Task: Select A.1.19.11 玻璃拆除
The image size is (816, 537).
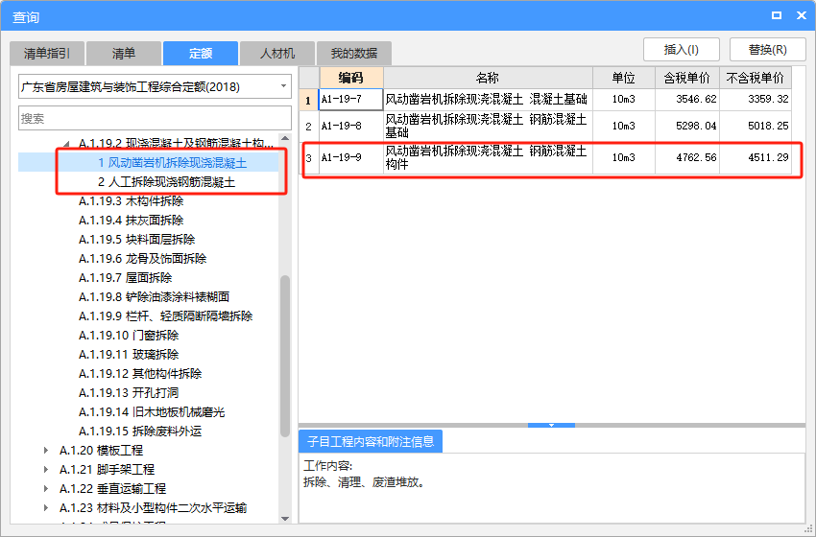Action: click(129, 355)
